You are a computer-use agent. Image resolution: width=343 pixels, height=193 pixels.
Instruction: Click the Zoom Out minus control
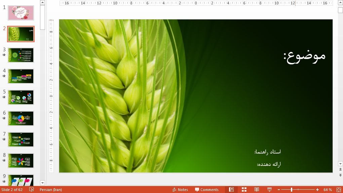279,189
